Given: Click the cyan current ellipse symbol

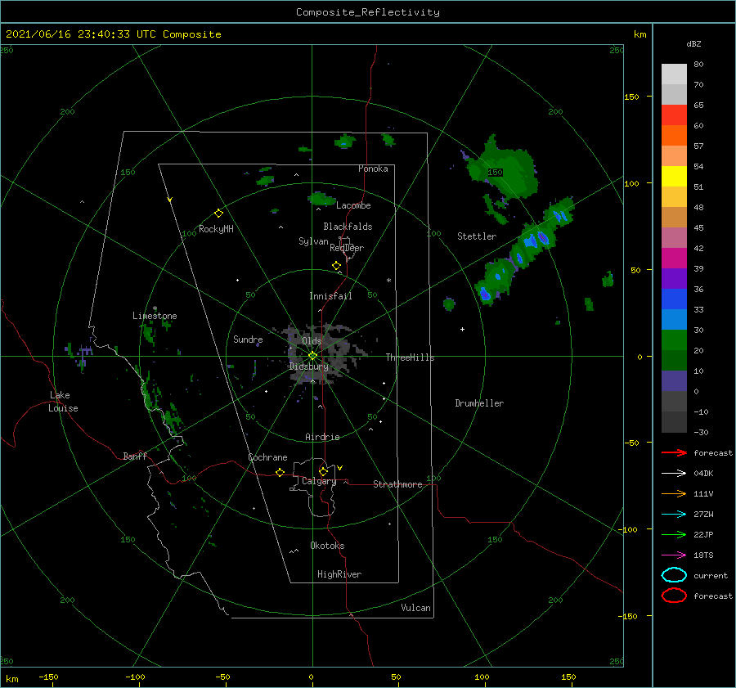Looking at the screenshot, I should pyautogui.click(x=674, y=575).
